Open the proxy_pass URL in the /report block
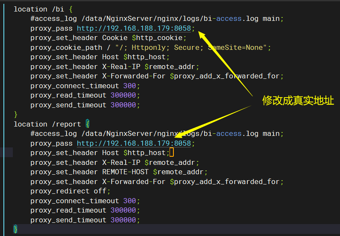The image size is (340, 236). point(134,144)
